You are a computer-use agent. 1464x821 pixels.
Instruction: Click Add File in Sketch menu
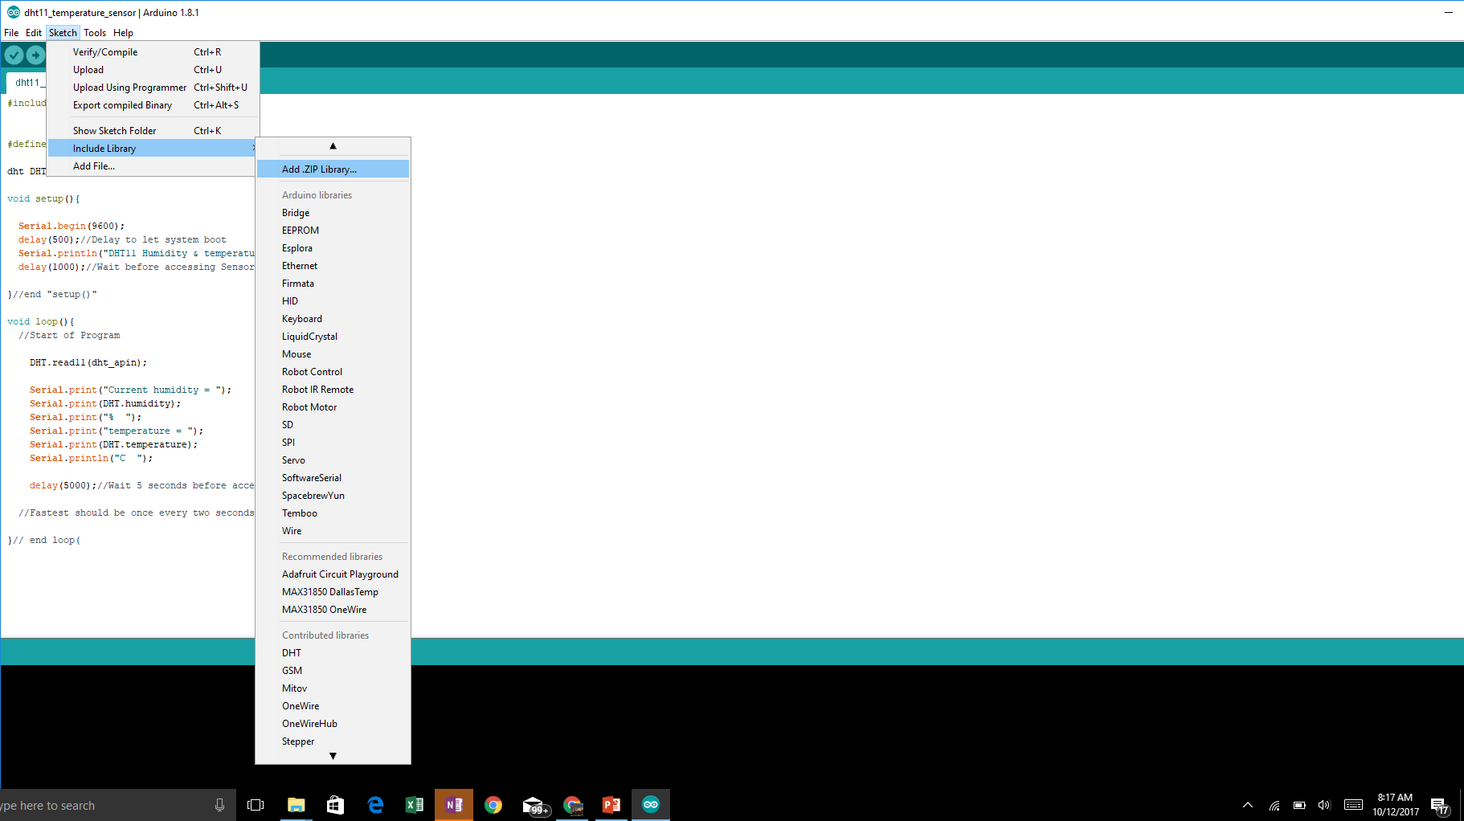pyautogui.click(x=94, y=166)
